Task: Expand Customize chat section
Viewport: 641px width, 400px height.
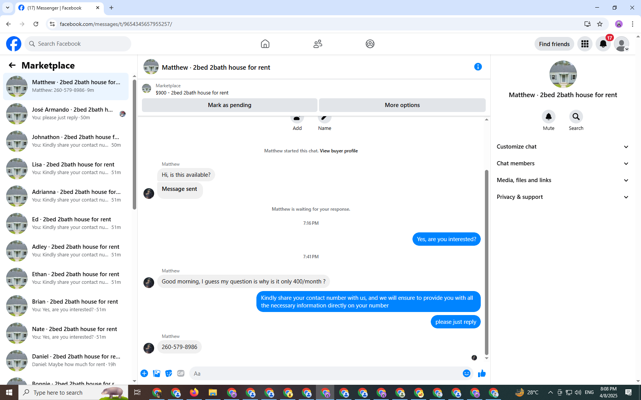Action: point(563,147)
